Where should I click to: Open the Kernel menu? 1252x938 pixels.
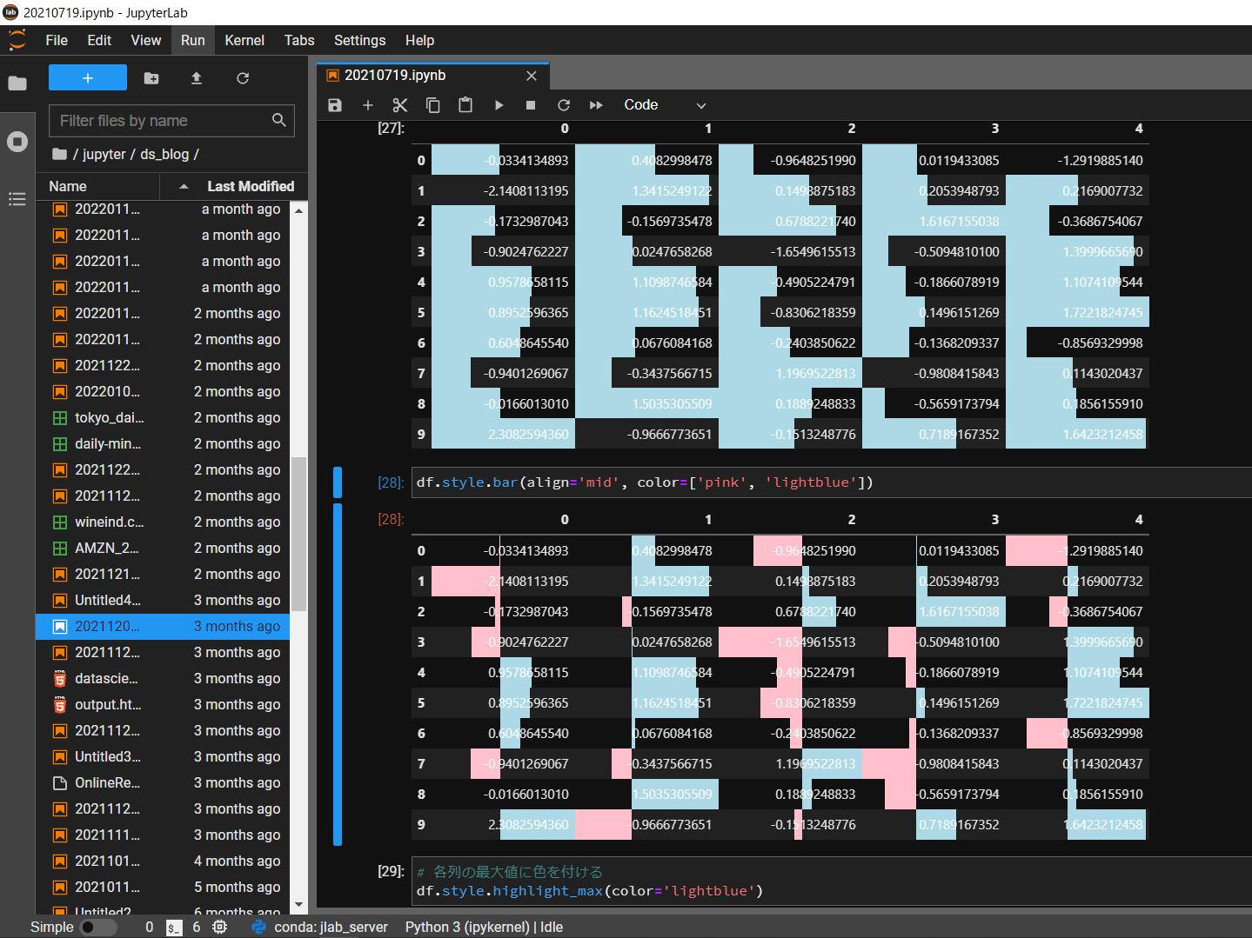click(244, 40)
